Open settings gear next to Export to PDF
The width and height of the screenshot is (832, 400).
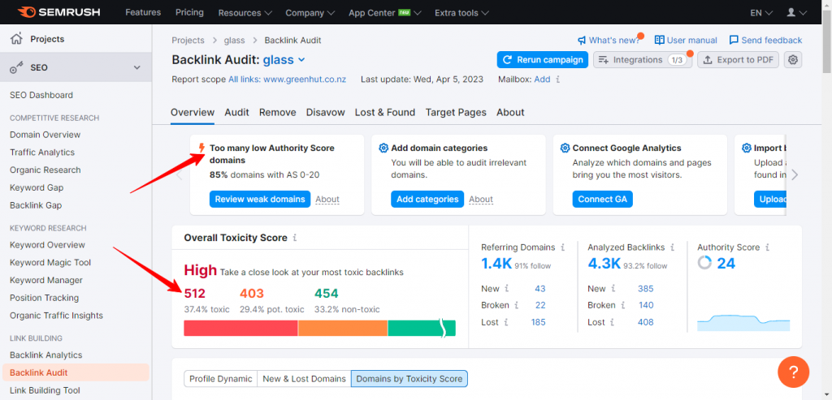pos(793,60)
